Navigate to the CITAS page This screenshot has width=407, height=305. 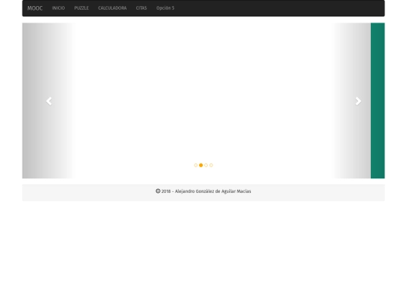[x=142, y=8]
